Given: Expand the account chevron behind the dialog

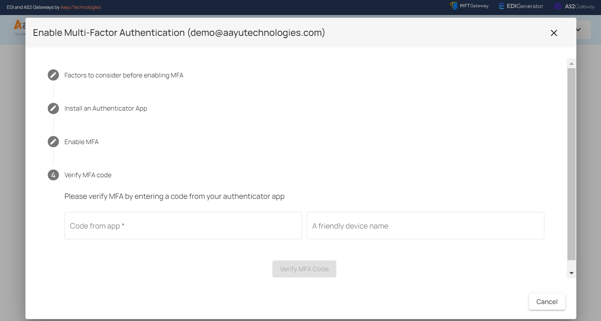Looking at the screenshot, I should click(577, 30).
